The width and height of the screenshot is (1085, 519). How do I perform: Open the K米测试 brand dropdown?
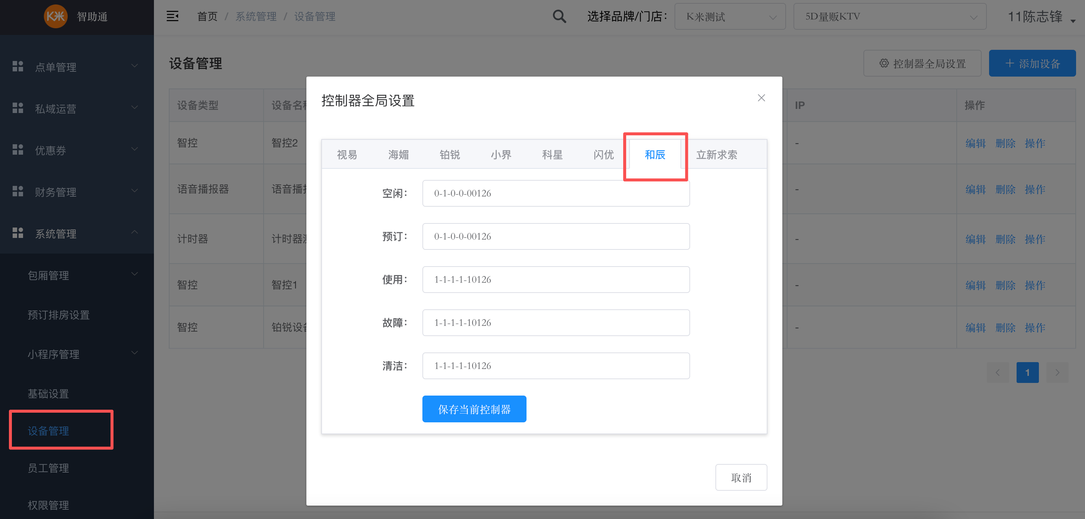(x=730, y=16)
